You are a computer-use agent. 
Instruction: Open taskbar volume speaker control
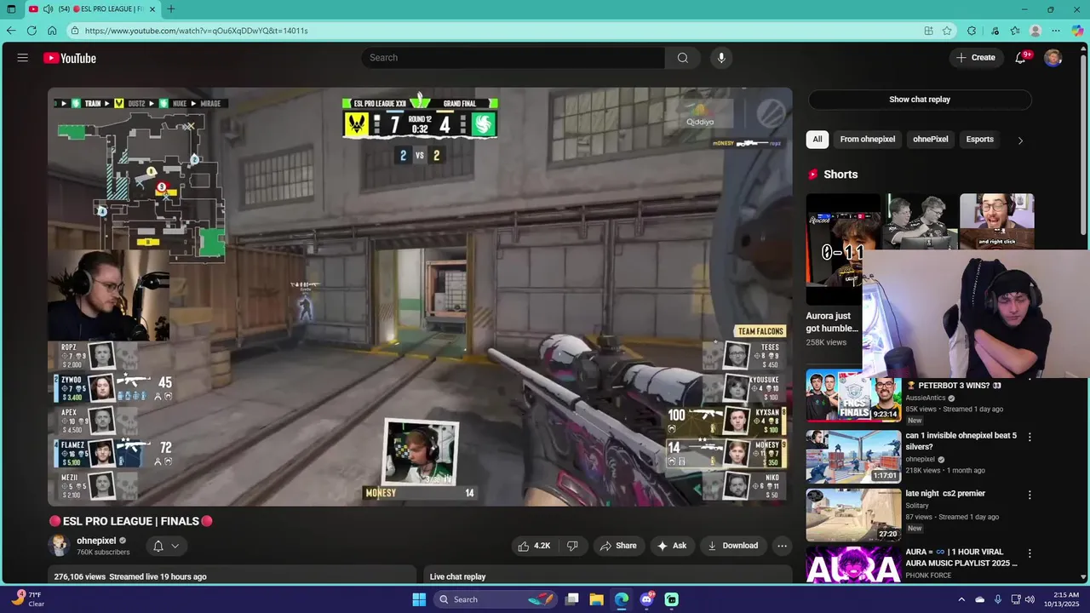point(1030,599)
